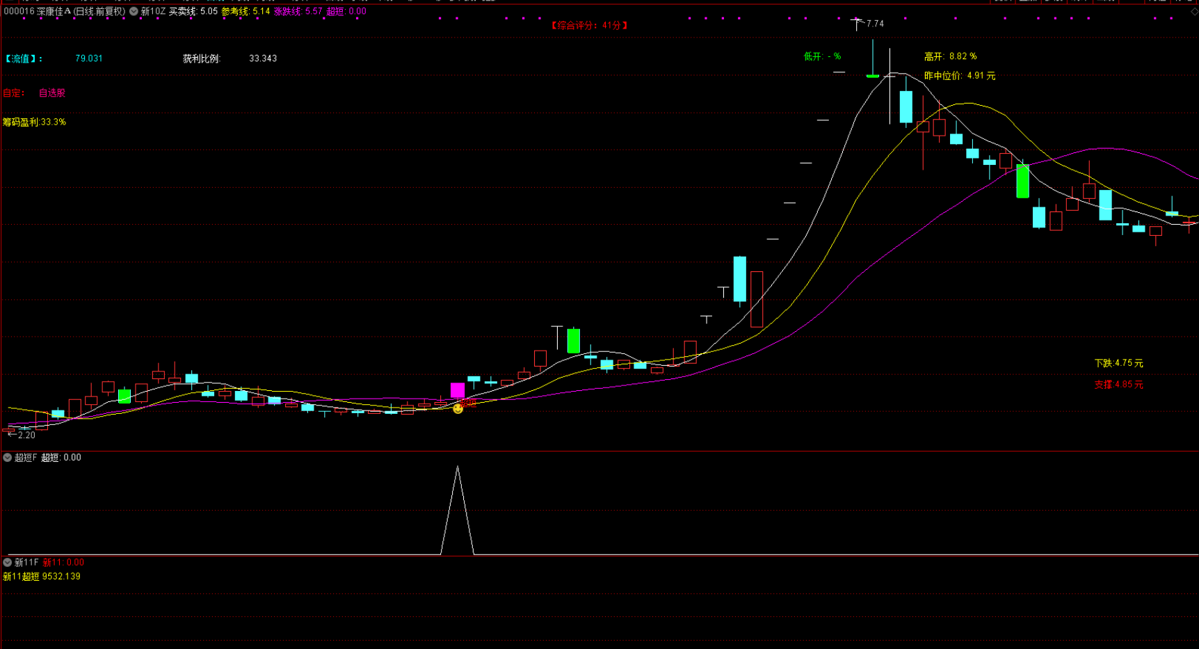Click the 涨跌线 5.57 magenta label
The image size is (1199, 649).
click(x=298, y=12)
